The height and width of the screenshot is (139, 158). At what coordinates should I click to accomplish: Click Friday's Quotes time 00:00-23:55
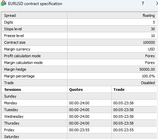(x=79, y=130)
